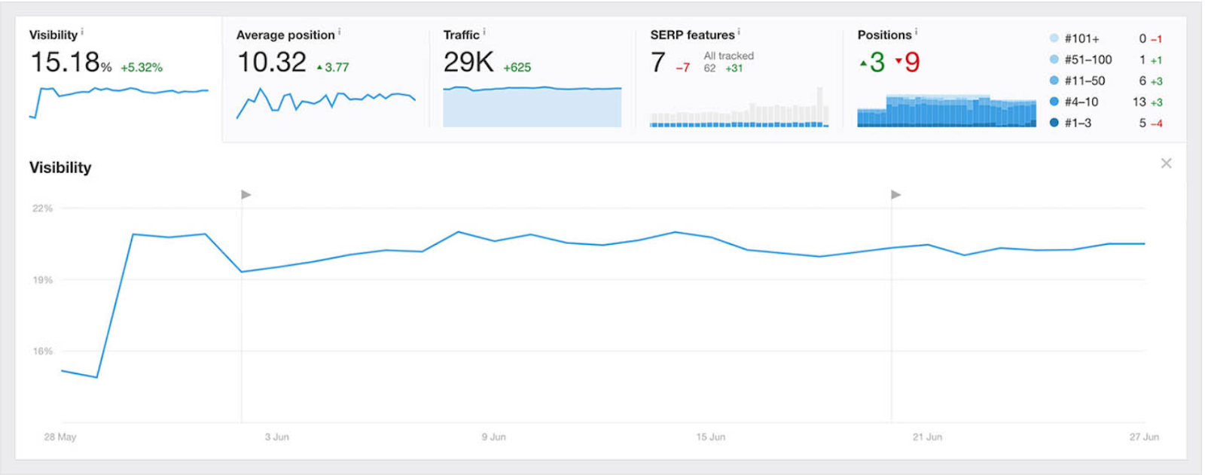Image resolution: width=1205 pixels, height=475 pixels.
Task: Click the info icon beside Visibility title
Action: [82, 32]
